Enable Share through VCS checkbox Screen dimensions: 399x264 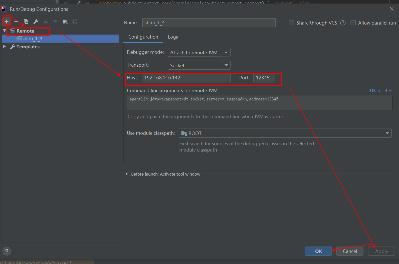(292, 23)
